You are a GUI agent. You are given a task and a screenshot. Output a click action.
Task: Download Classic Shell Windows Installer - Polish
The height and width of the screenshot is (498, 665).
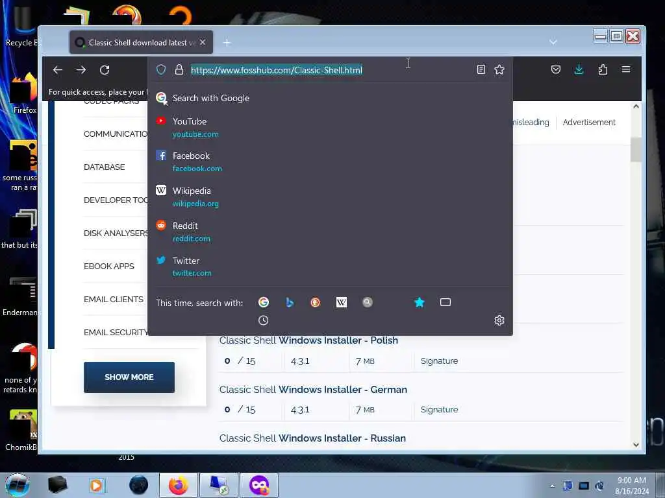pyautogui.click(x=308, y=340)
